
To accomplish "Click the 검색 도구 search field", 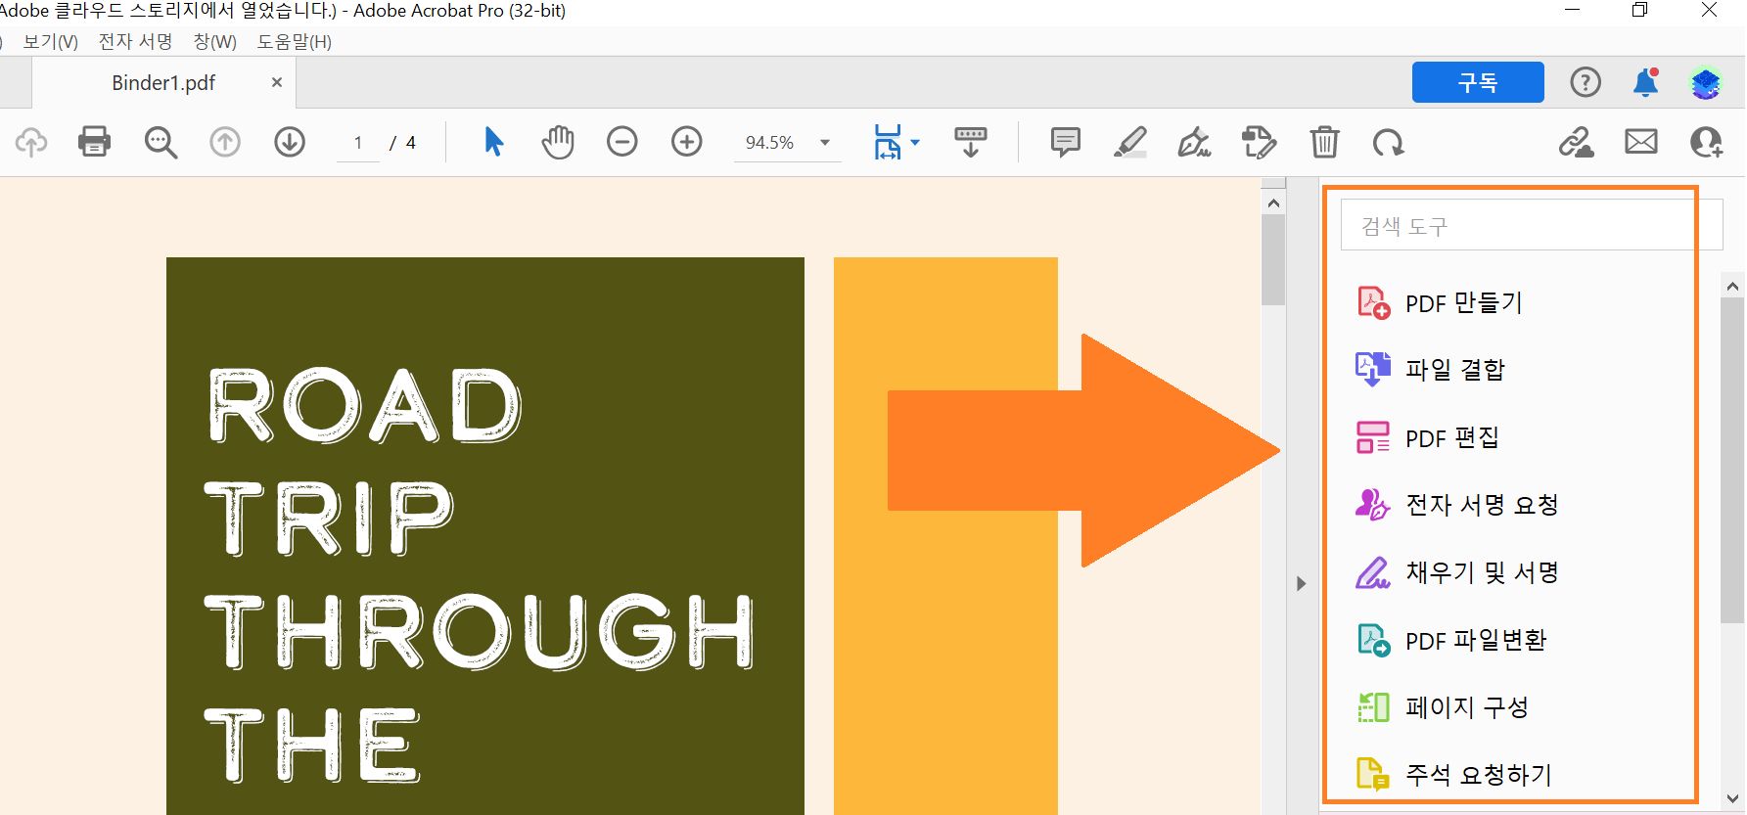I will click(x=1532, y=225).
